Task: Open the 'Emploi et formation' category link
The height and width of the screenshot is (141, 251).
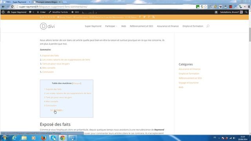Action: click(189, 74)
